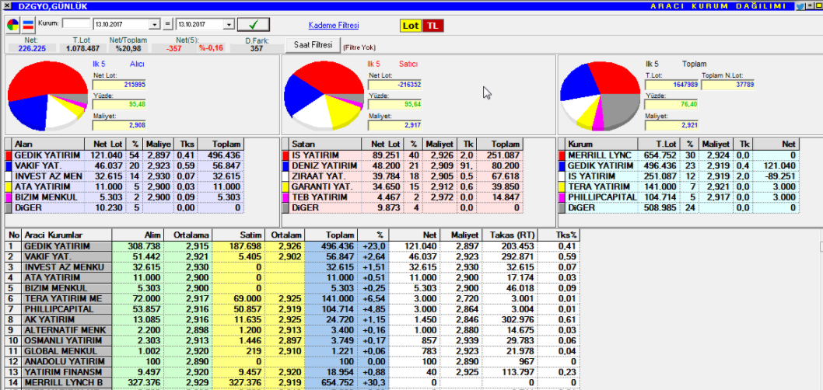
Task: Sort by the Kurum column header
Action: tap(601, 144)
